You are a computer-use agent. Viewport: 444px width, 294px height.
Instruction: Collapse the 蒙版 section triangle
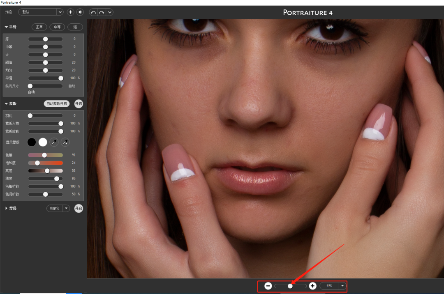pyautogui.click(x=6, y=104)
